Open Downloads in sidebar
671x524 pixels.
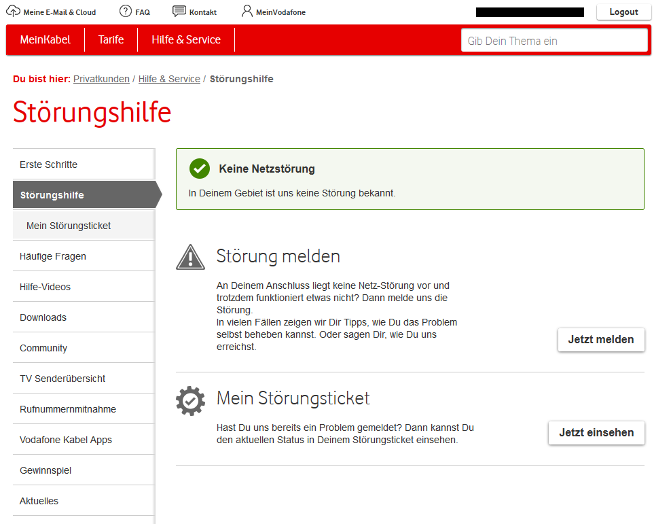(x=84, y=317)
